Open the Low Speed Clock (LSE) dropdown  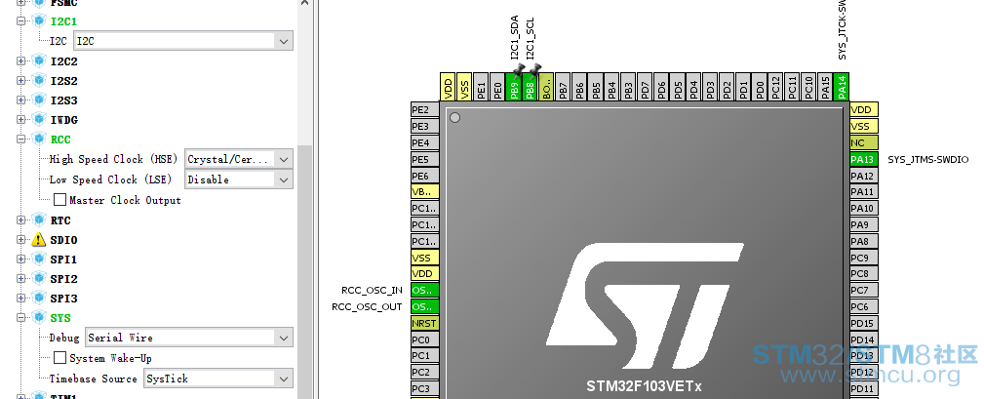pos(284,180)
